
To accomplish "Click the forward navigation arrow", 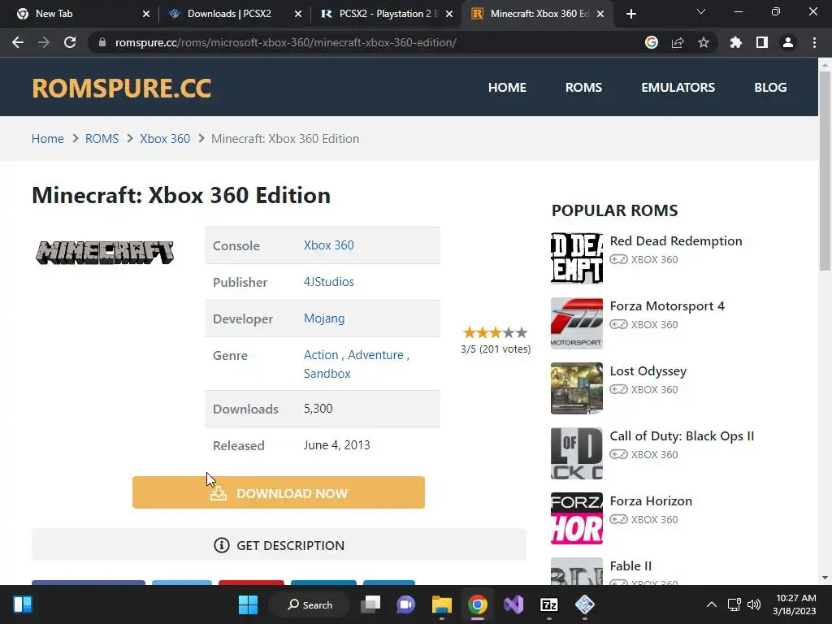I will (44, 42).
